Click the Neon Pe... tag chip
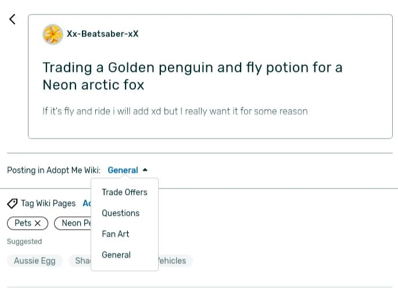The image size is (398, 293). point(74,223)
